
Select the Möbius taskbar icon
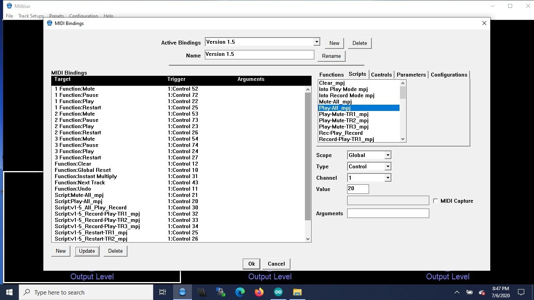183,292
